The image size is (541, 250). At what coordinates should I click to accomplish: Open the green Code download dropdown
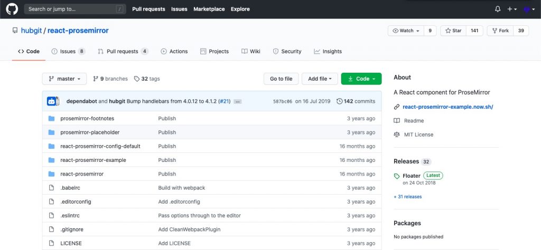[361, 79]
